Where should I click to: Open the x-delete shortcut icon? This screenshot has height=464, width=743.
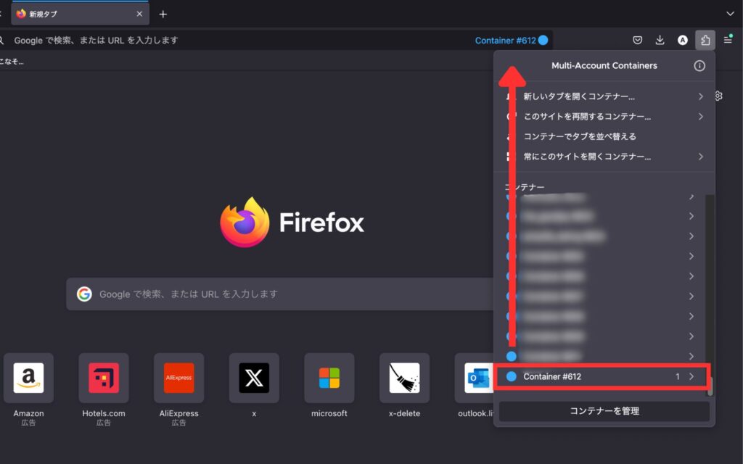(x=403, y=378)
